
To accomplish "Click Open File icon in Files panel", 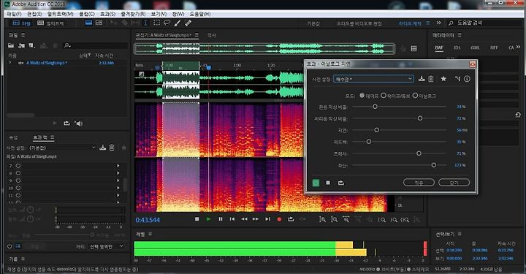I will coord(11,45).
